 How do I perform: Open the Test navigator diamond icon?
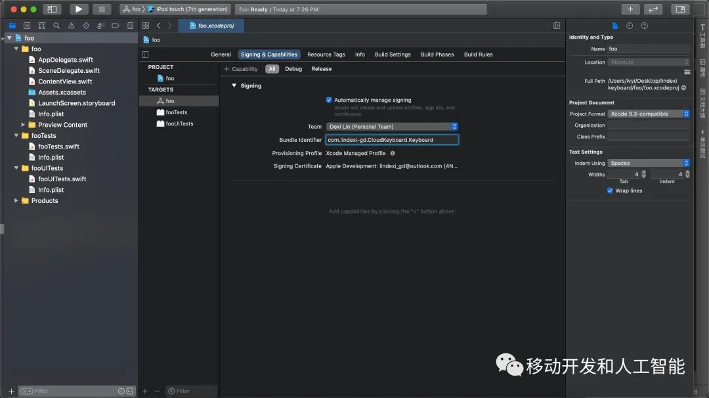pos(86,26)
